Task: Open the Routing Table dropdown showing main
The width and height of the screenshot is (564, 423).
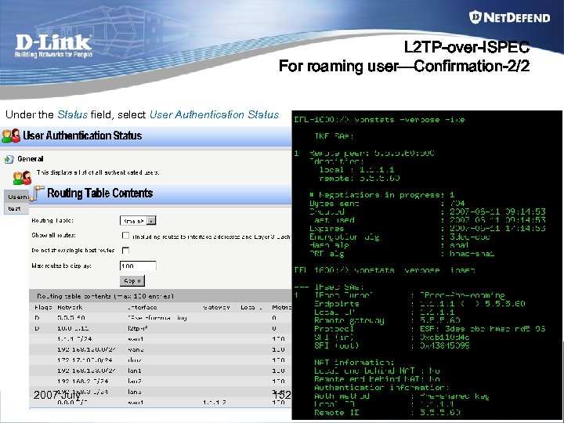Action: point(138,220)
